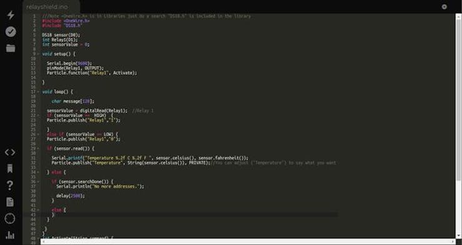The width and height of the screenshot is (462, 245).
Task: Open Libraries with the bookmark icon
Action: point(10,169)
